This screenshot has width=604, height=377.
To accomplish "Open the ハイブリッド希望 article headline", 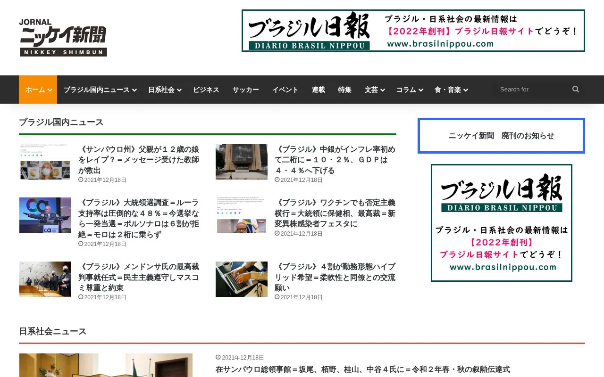I will pos(335,277).
